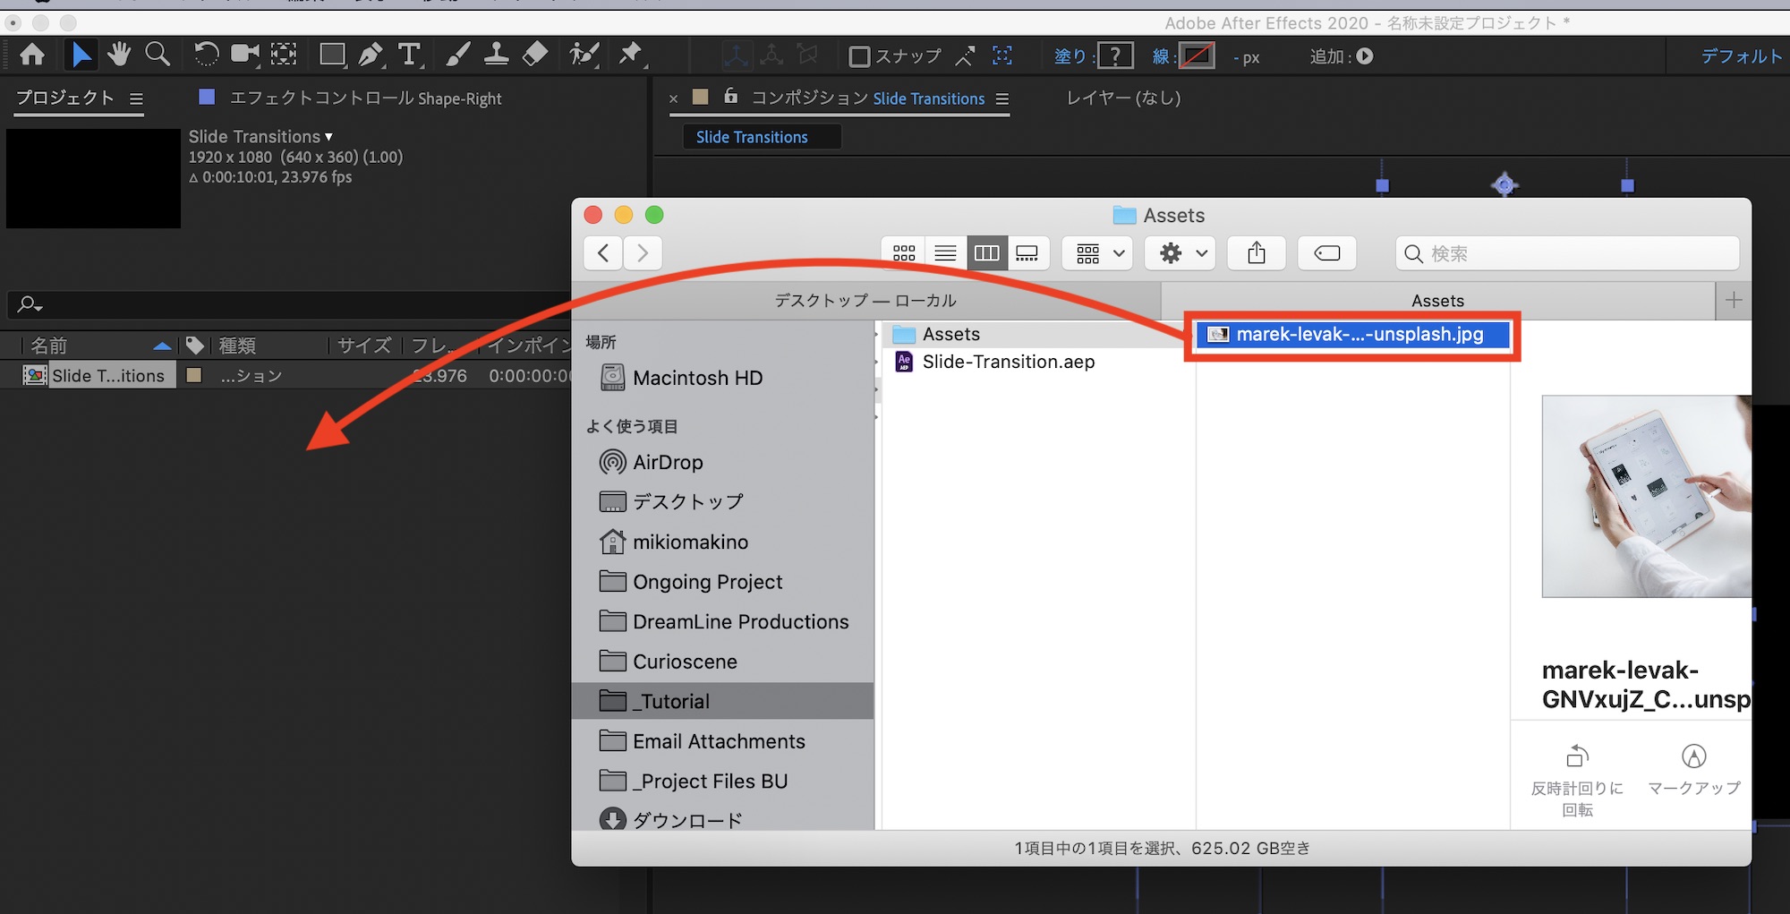The width and height of the screenshot is (1790, 914).
Task: Open the stroke 線 color swatch
Action: click(1196, 57)
